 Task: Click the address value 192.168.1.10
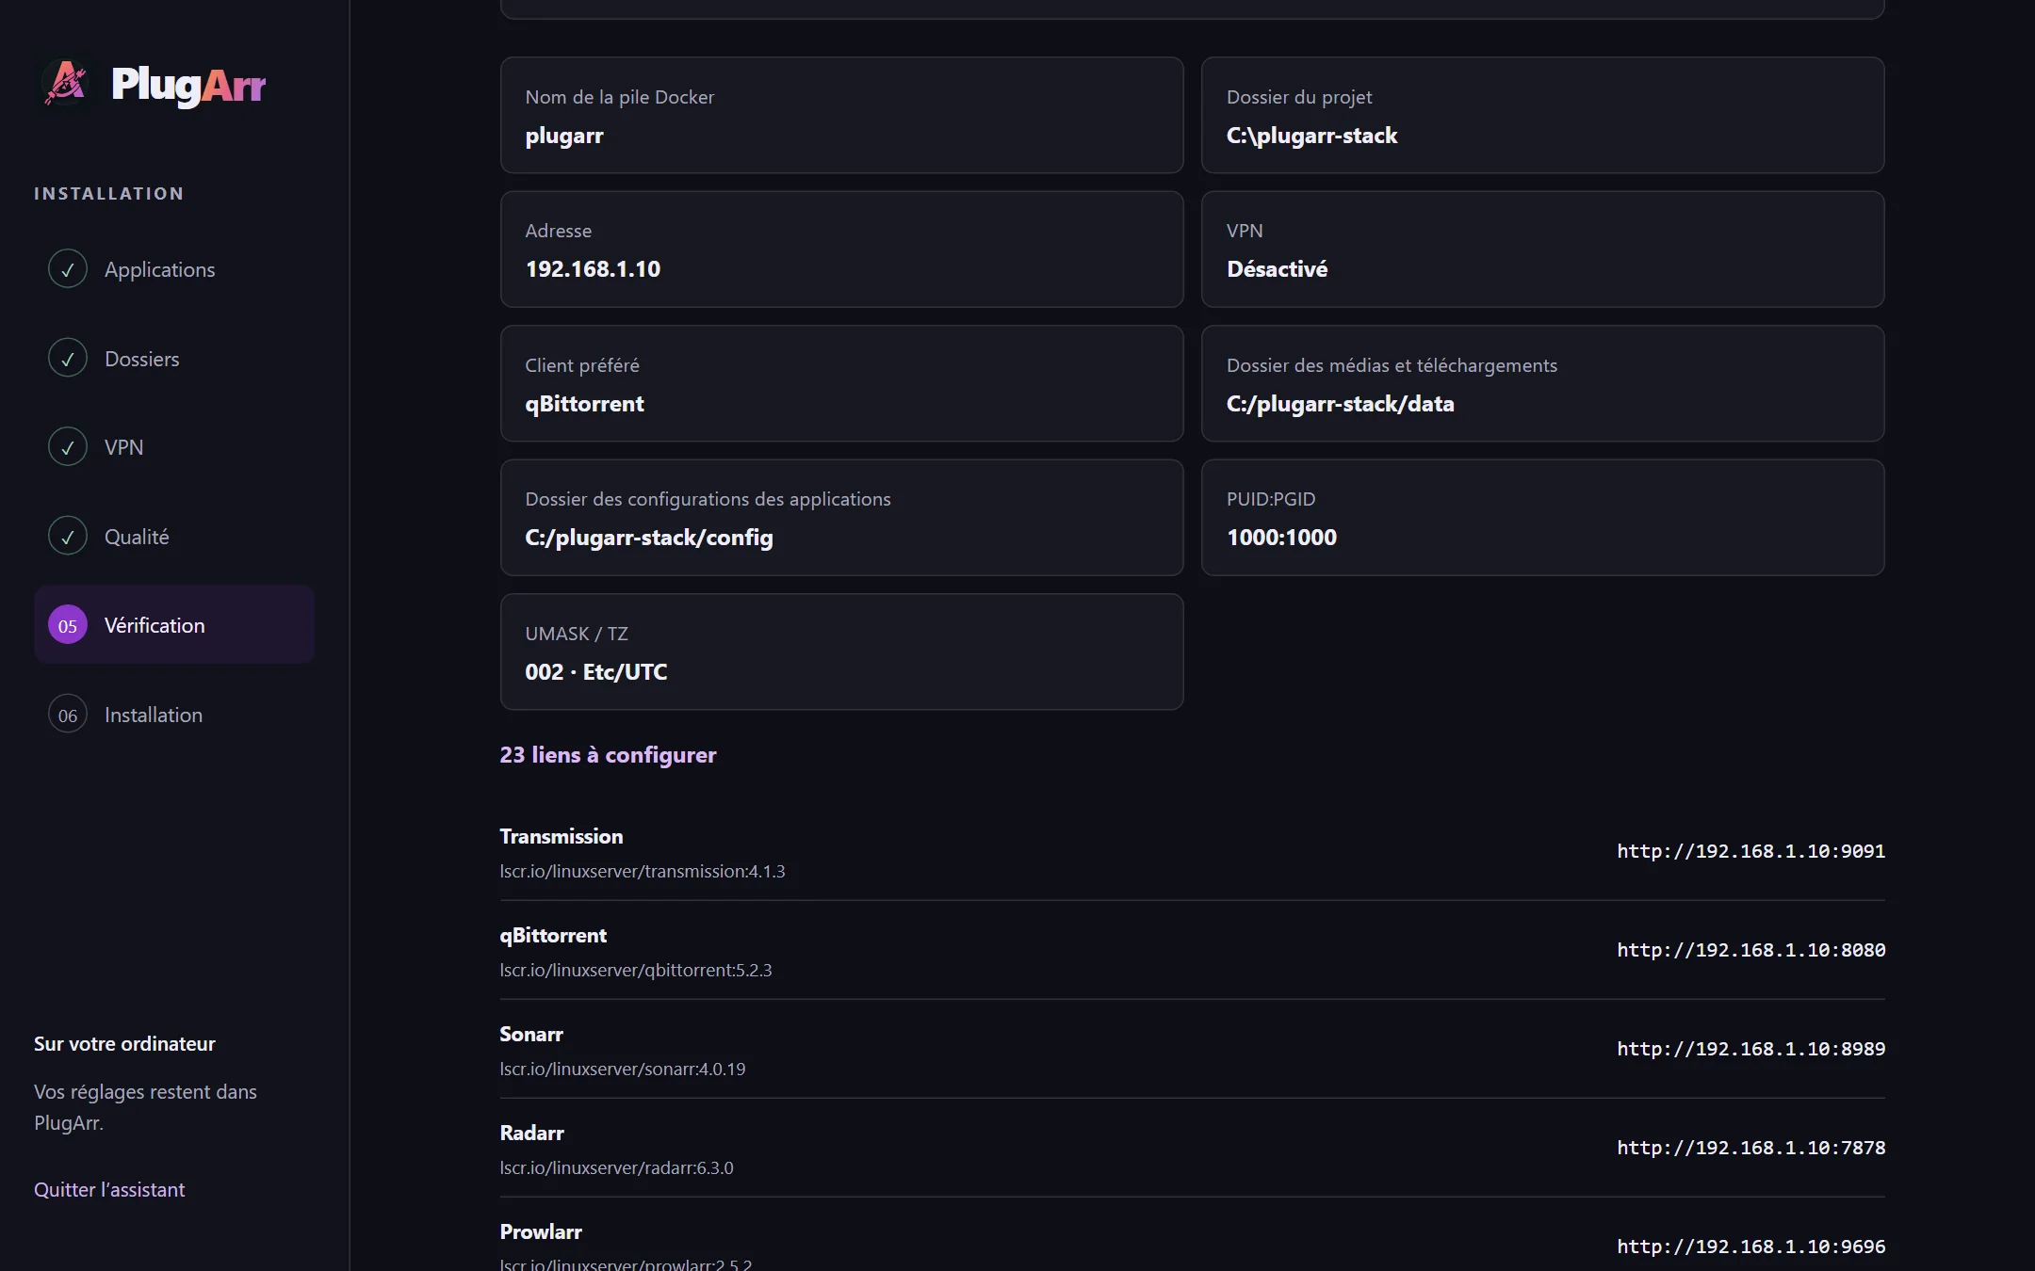pos(593,269)
